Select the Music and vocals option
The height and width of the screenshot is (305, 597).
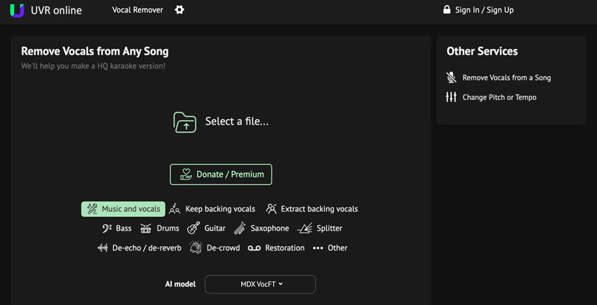pyautogui.click(x=123, y=209)
